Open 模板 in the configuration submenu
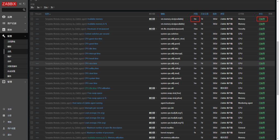Image resolution: width=279 pixels, height=140 pixels. [x=9, y=47]
